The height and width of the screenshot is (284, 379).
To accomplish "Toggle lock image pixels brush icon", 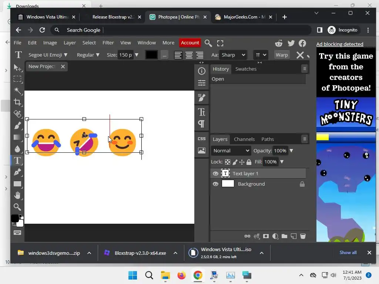I will point(235,162).
